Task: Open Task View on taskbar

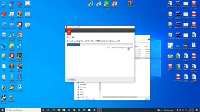Action: (x=48, y=110)
